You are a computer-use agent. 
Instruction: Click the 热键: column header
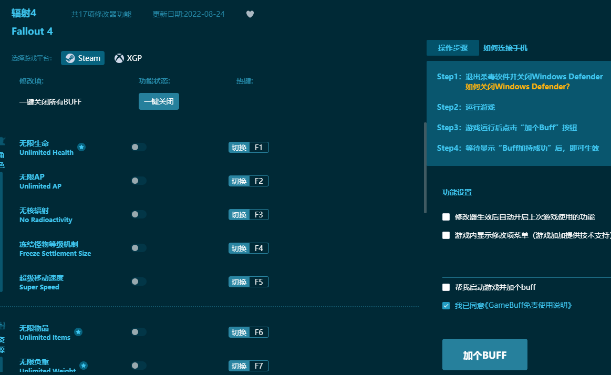[245, 81]
